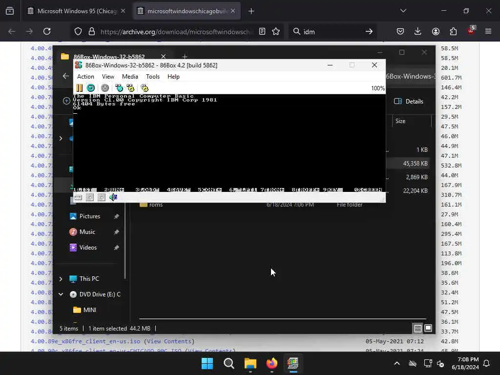Click the Explorer horizontal scrollbar
The height and width of the screenshot is (375, 500).
(x=283, y=318)
